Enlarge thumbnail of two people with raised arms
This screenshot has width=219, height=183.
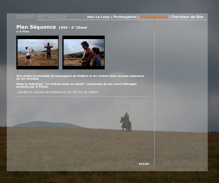tap(37, 53)
